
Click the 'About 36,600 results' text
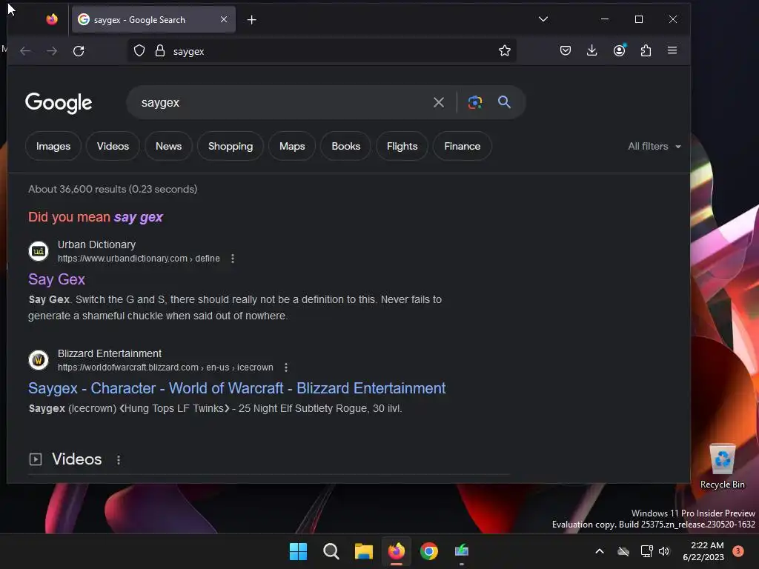click(113, 189)
